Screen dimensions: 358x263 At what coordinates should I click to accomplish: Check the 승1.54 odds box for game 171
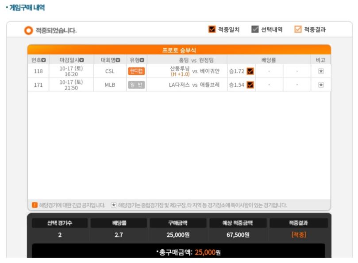click(250, 85)
